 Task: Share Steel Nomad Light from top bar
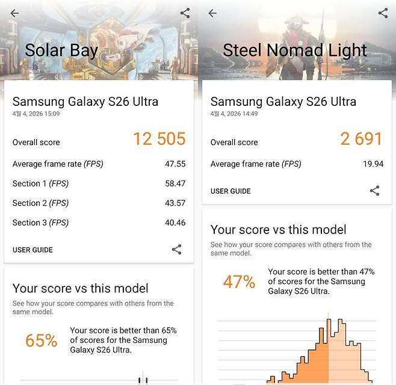(383, 13)
